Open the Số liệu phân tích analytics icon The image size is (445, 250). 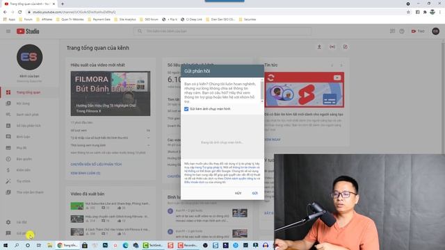click(x=8, y=126)
